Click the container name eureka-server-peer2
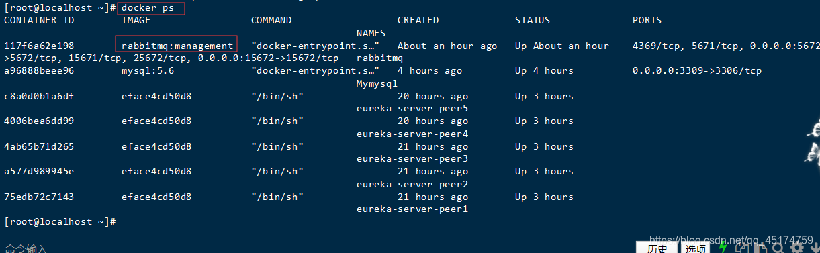820x253 pixels. [412, 184]
